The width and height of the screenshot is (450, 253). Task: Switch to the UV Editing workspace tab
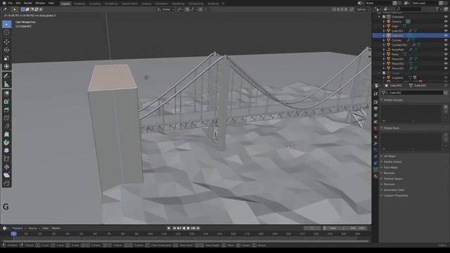click(111, 4)
